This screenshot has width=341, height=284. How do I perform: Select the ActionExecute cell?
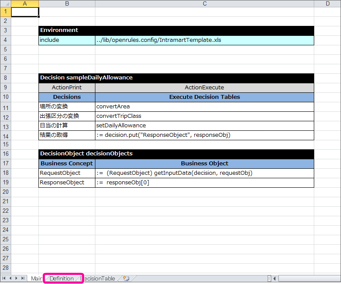click(x=204, y=88)
